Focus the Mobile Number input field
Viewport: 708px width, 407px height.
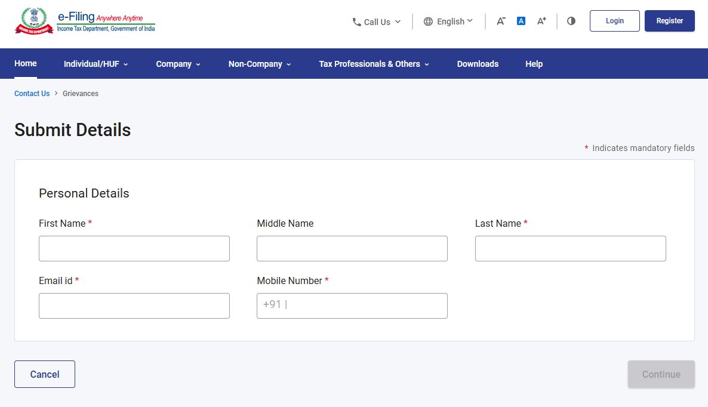tap(352, 306)
